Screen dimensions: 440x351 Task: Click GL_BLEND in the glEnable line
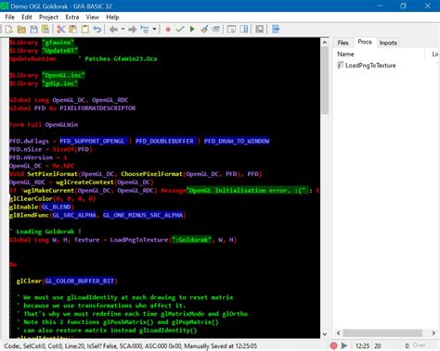(56, 207)
